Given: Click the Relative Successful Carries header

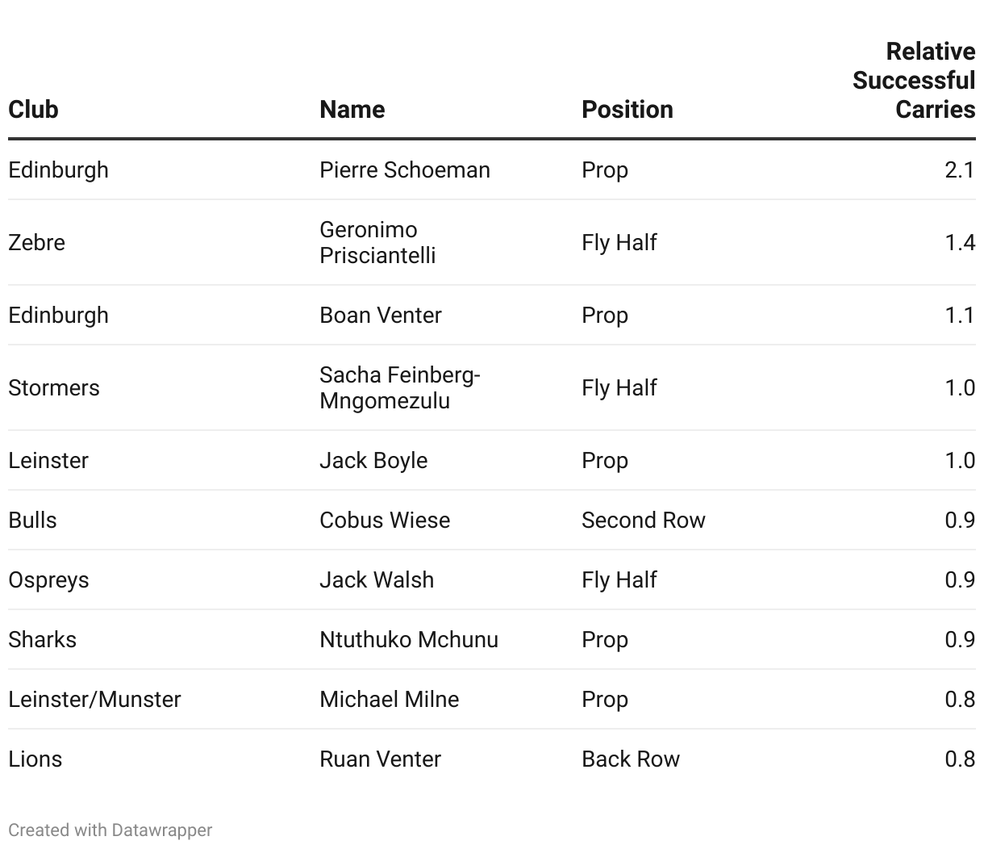Looking at the screenshot, I should (914, 81).
